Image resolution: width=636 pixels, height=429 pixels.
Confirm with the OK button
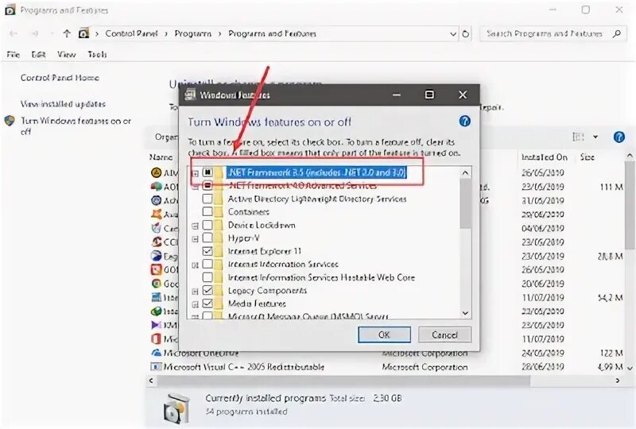tap(384, 334)
